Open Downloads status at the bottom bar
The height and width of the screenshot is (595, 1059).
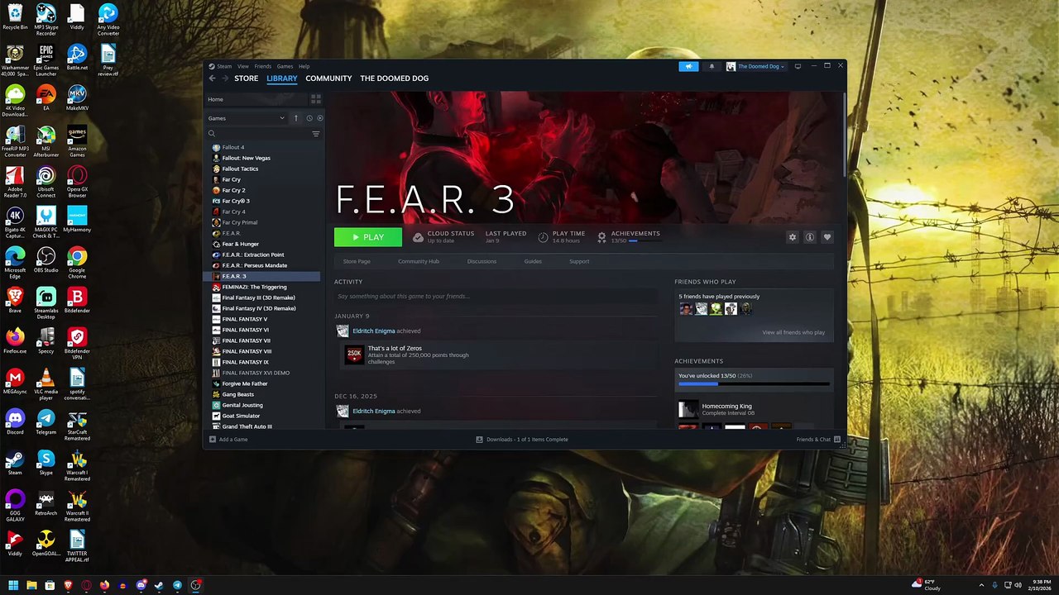pos(522,440)
